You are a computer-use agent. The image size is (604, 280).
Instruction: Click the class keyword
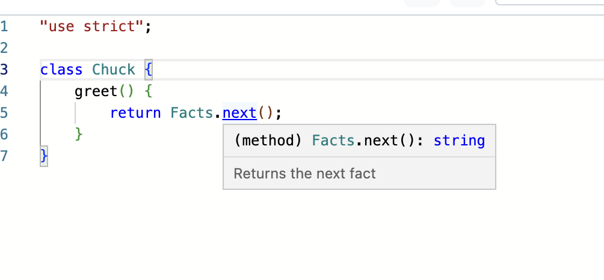(61, 70)
